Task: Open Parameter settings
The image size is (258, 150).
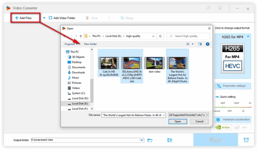Action: click(x=233, y=86)
